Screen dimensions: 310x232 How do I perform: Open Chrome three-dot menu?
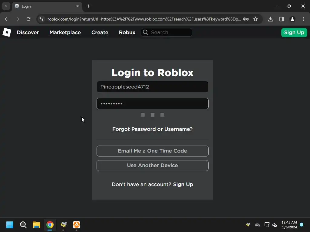(303, 19)
